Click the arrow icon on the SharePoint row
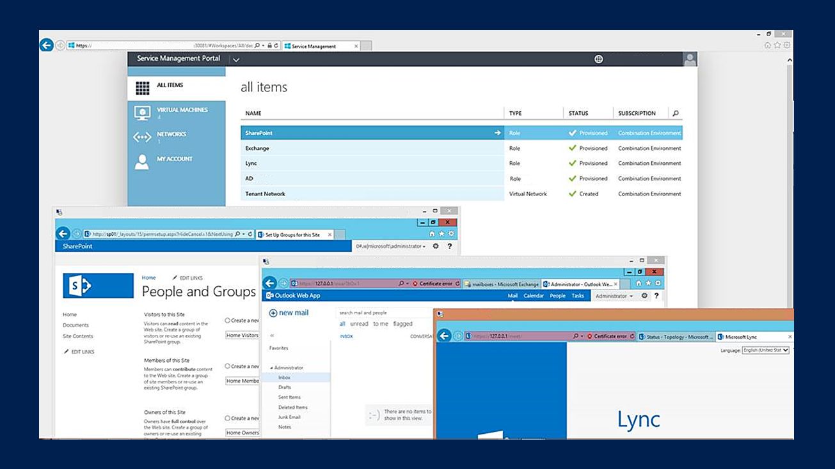This screenshot has width=835, height=469. coord(497,133)
